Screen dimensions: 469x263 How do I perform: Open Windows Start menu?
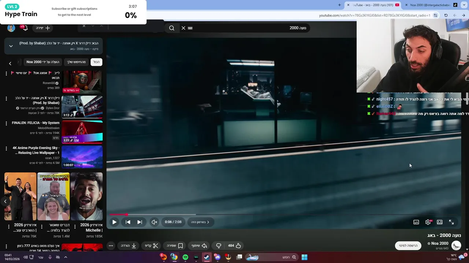[304, 257]
